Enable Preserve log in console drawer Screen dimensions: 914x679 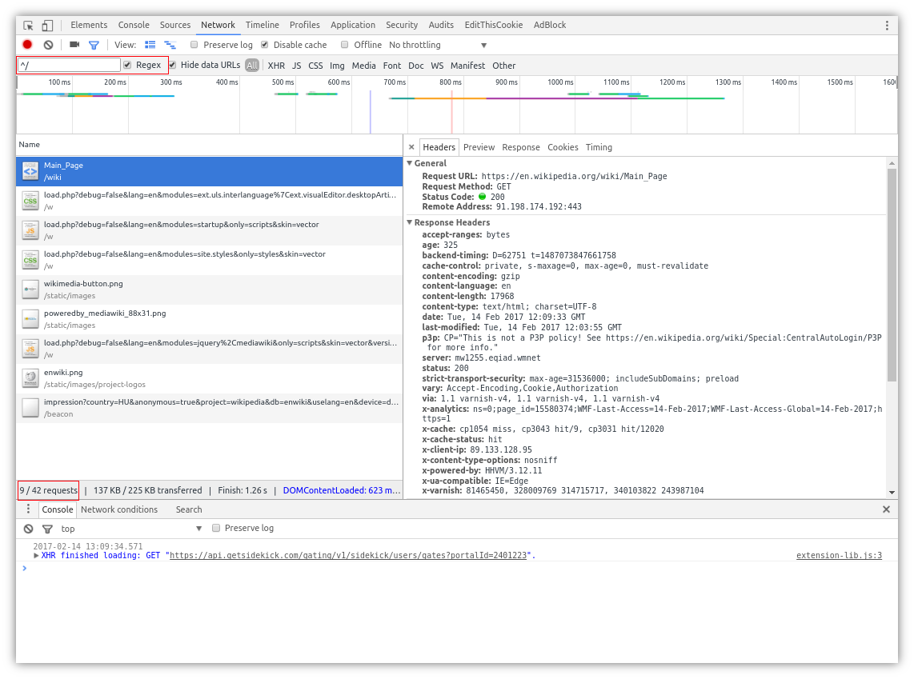pos(215,528)
